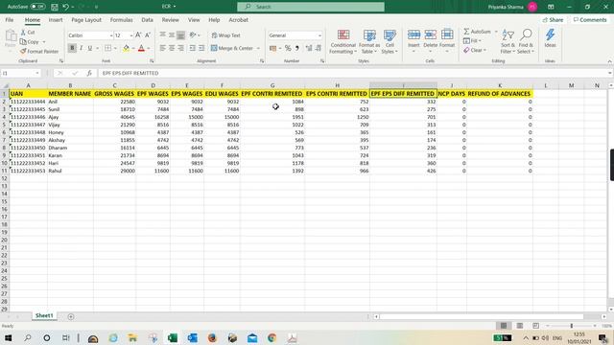Open Windows Start menu

pyautogui.click(x=8, y=337)
